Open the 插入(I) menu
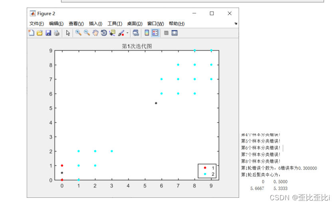The image size is (336, 205). click(95, 24)
